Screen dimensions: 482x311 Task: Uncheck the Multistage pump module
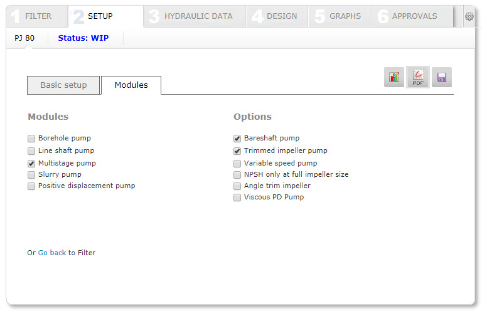point(31,163)
